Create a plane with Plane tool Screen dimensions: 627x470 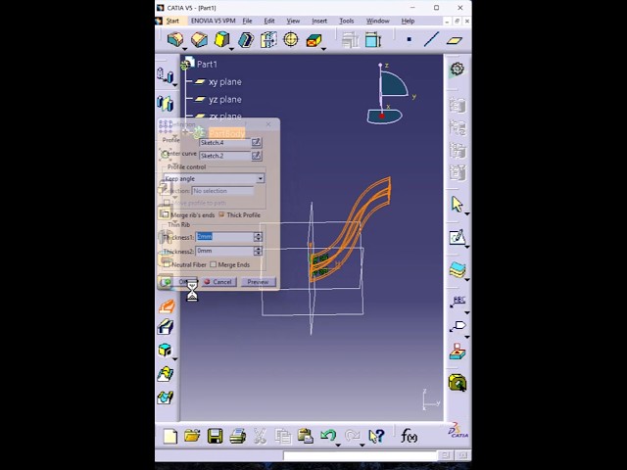455,40
